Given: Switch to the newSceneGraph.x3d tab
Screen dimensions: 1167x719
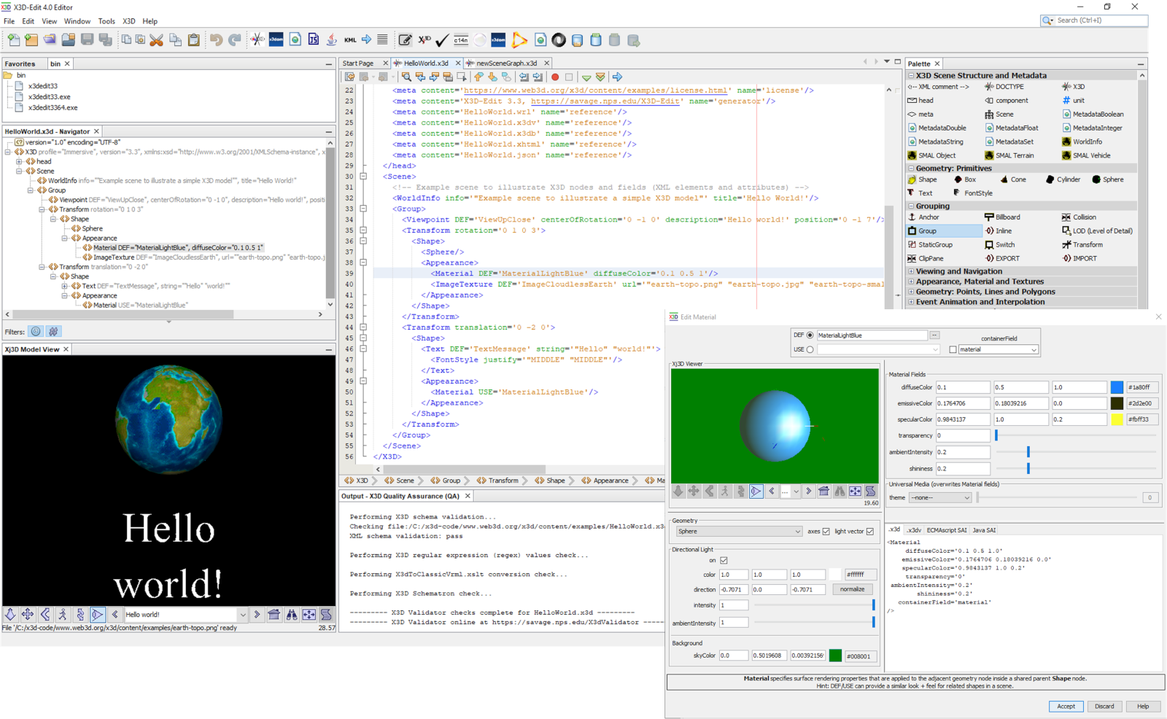Looking at the screenshot, I should coord(506,63).
